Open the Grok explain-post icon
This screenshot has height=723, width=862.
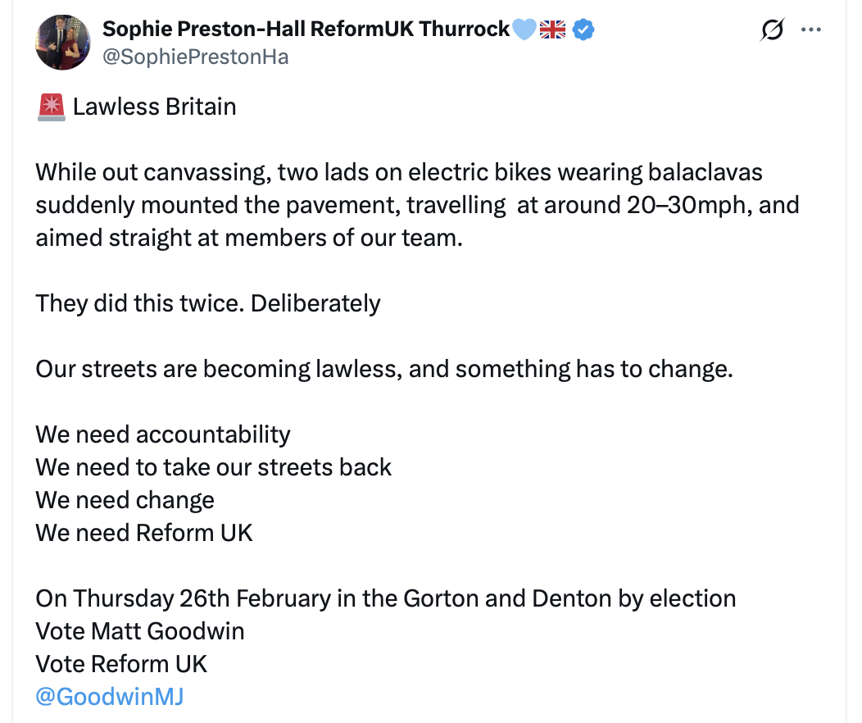pos(771,30)
